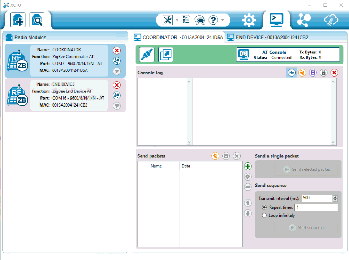Image resolution: width=349 pixels, height=260 pixels.
Task: Switch to END DEVICE console tab
Action: click(x=267, y=37)
